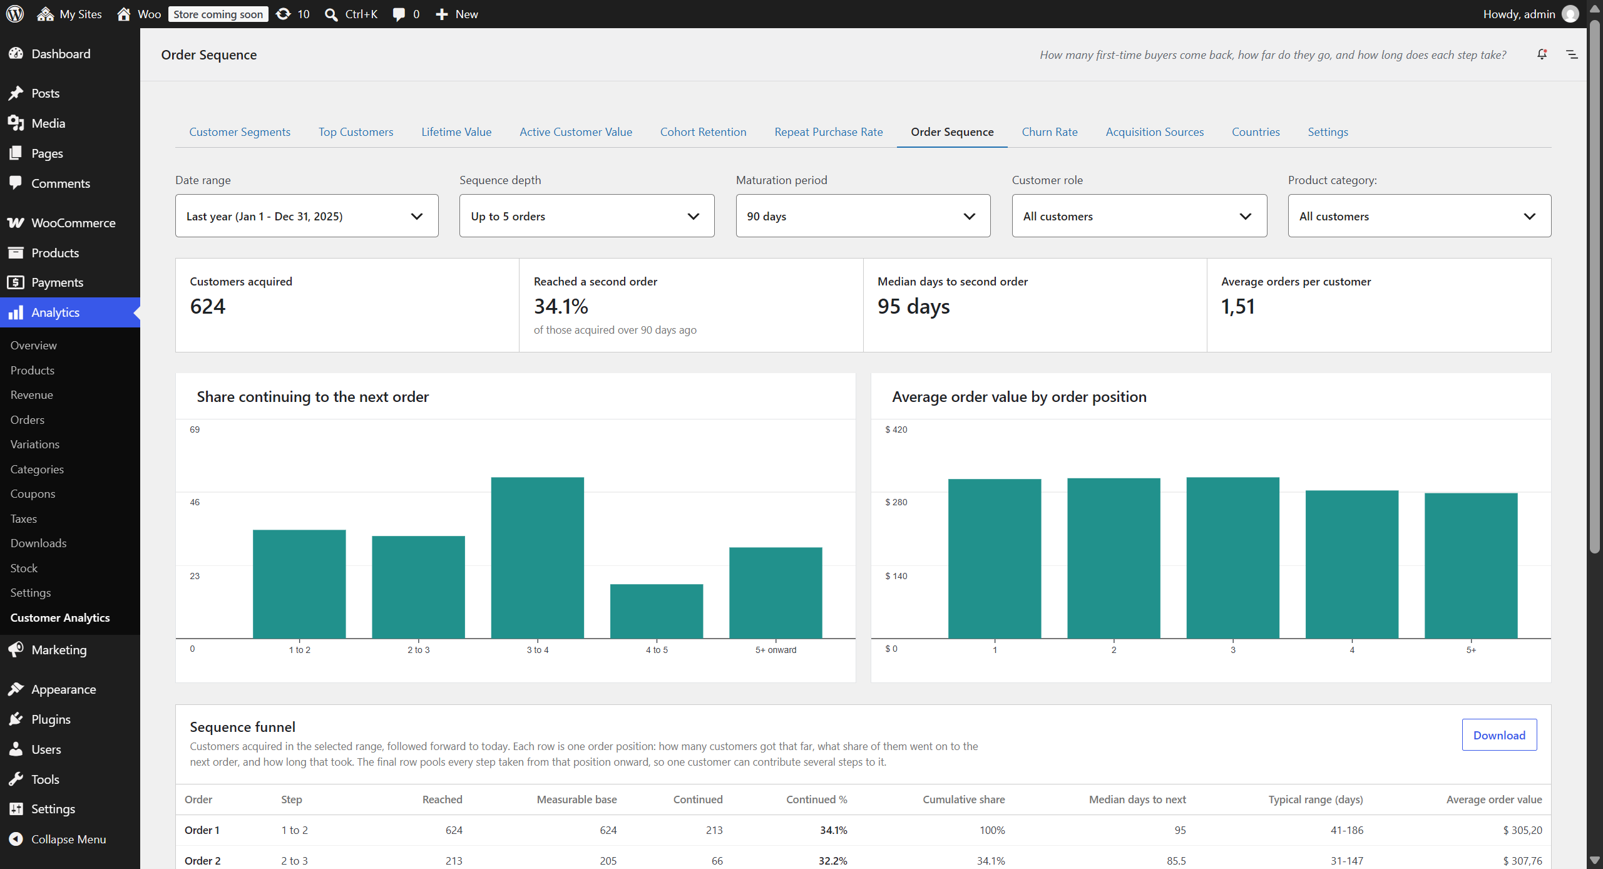Click the updates refresh icon
Viewport: 1603px width, 869px height.
(284, 14)
